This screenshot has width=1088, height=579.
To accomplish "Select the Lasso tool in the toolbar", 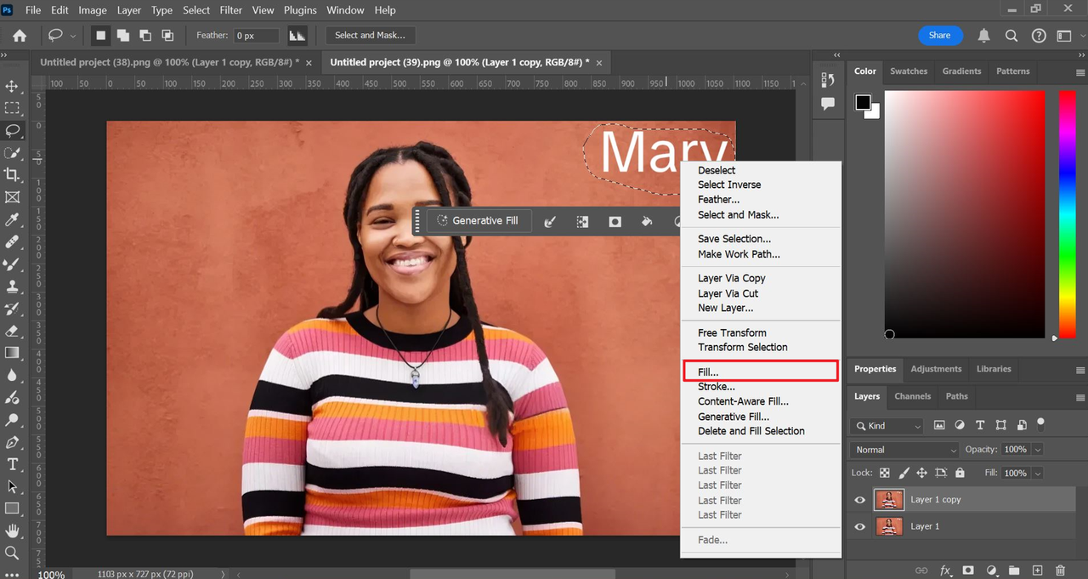I will 12,130.
